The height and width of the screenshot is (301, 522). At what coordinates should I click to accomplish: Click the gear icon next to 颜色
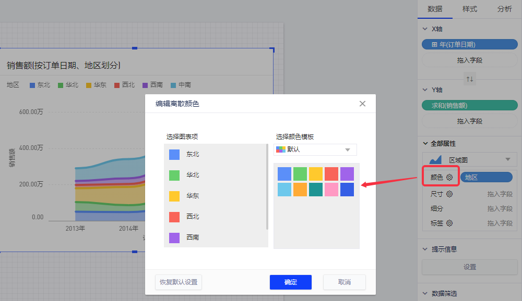pos(449,178)
